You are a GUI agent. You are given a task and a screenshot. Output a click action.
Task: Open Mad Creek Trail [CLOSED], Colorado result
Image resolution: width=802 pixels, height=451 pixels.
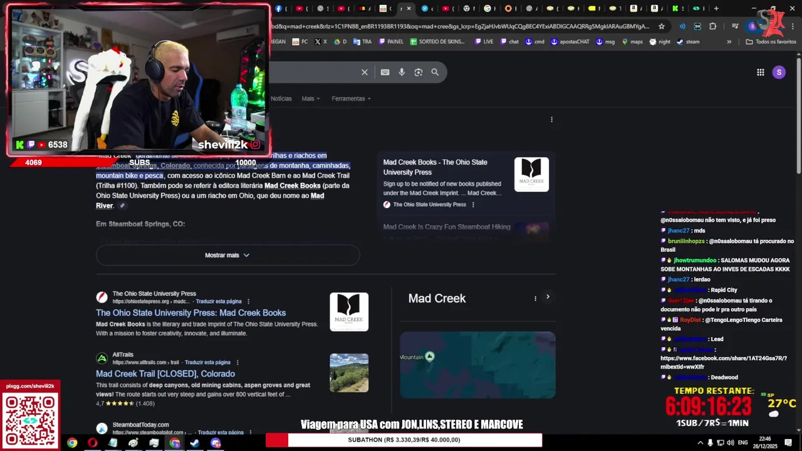(x=165, y=374)
